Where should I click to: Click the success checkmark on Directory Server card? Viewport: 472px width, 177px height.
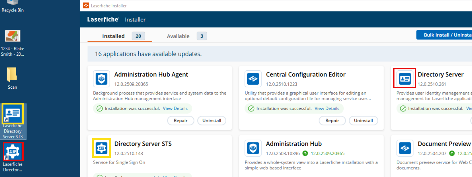[x=403, y=109]
